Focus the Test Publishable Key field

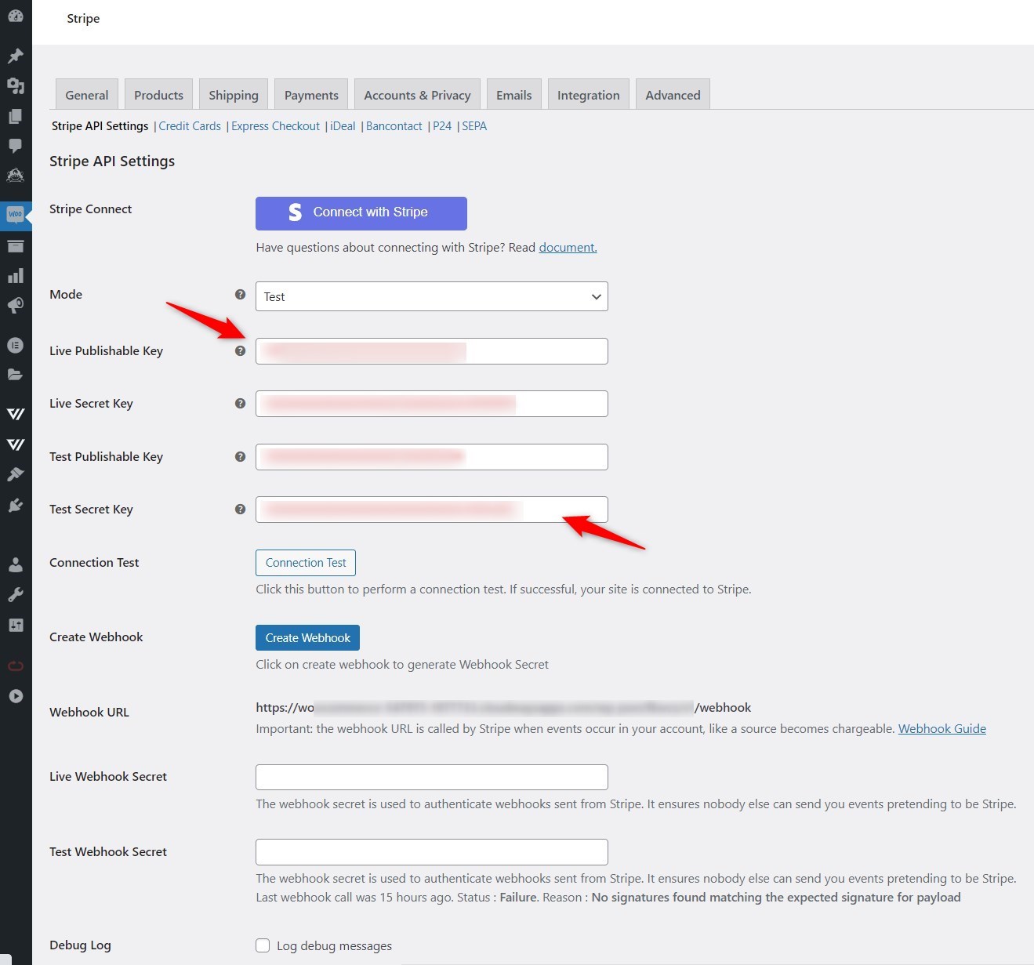click(x=432, y=457)
